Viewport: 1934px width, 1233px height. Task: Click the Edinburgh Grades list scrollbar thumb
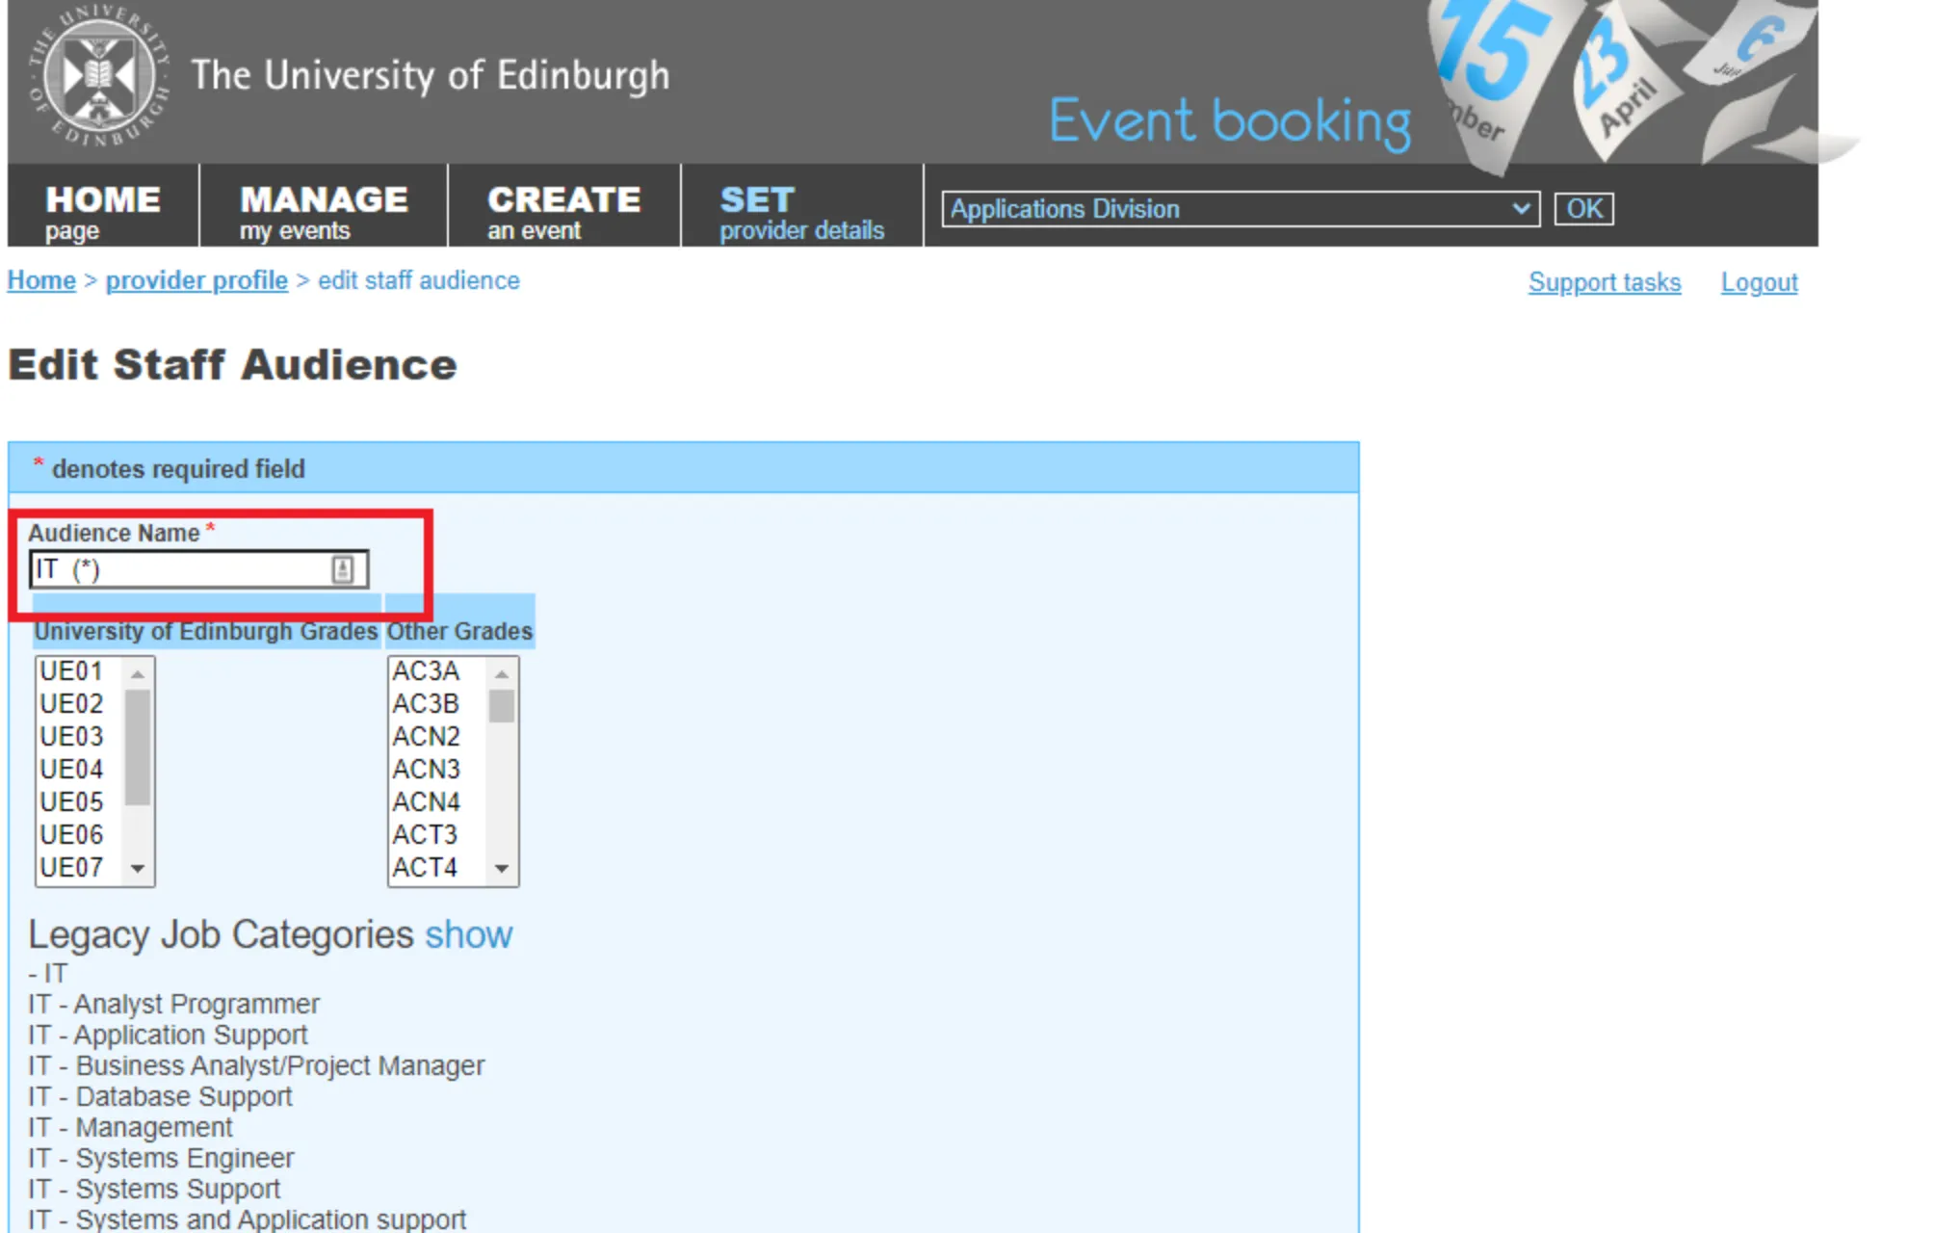tap(138, 747)
